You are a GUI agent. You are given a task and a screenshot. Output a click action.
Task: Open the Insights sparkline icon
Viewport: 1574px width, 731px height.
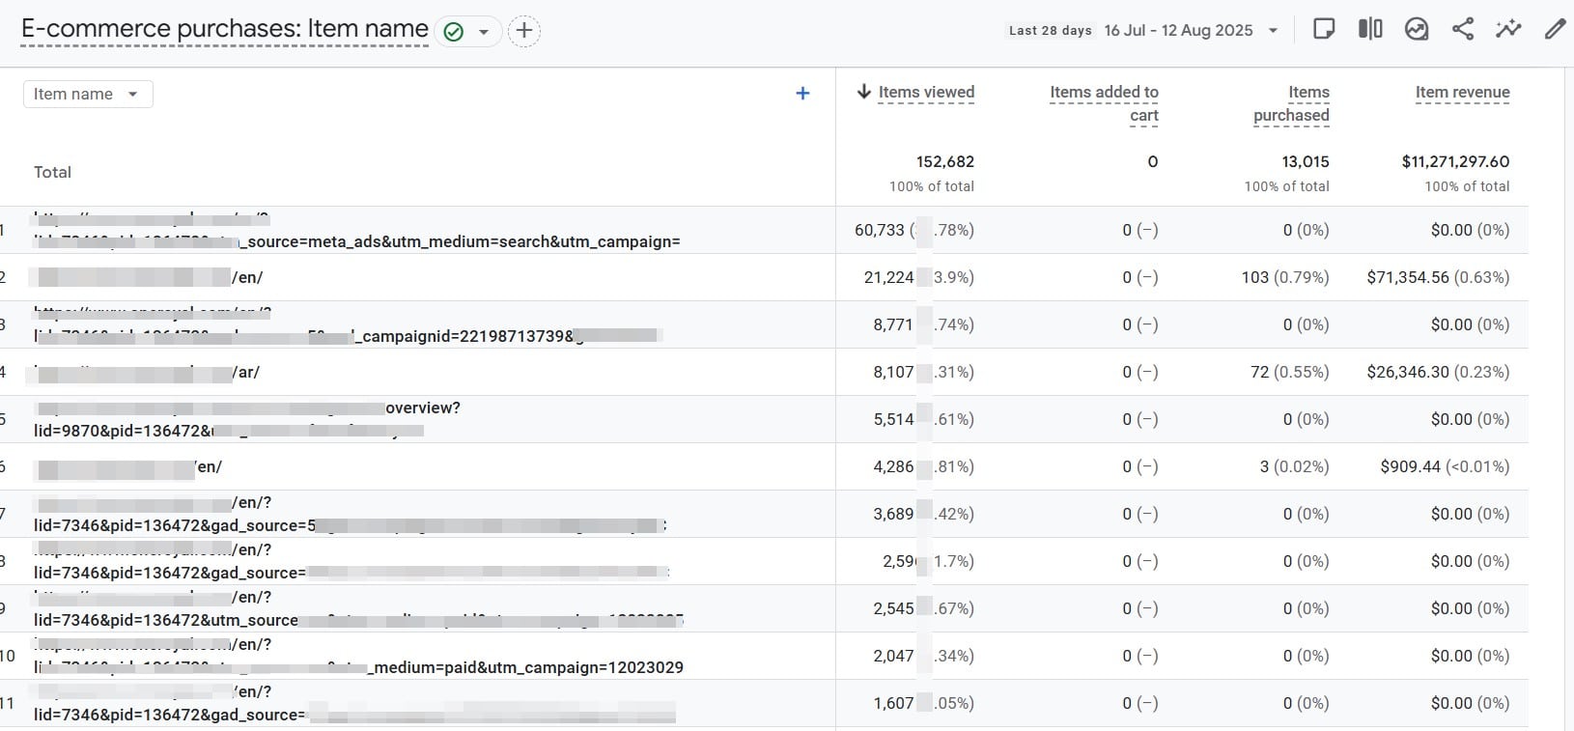[x=1508, y=29]
